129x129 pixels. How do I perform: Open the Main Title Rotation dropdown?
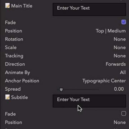click(120, 39)
